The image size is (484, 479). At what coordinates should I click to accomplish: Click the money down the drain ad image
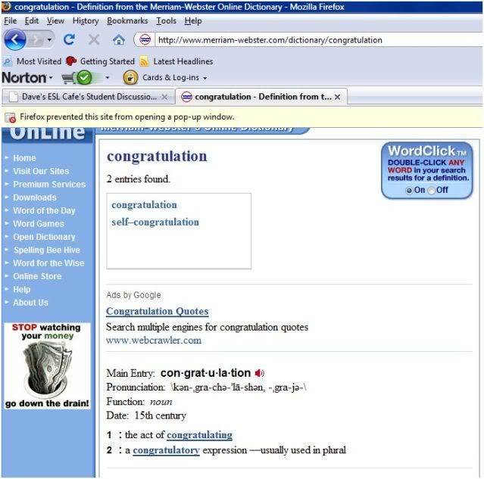coord(47,366)
